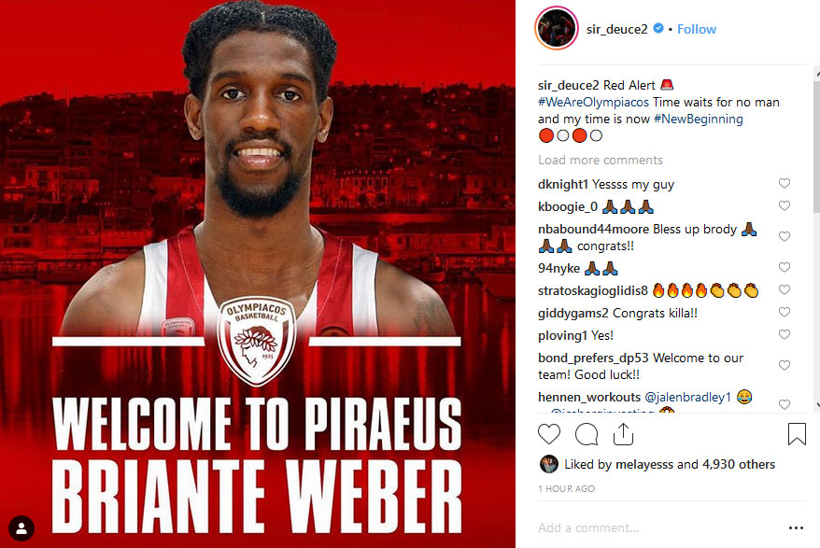This screenshot has width=820, height=548.
Task: Open the comment speech bubble icon
Action: pyautogui.click(x=587, y=434)
